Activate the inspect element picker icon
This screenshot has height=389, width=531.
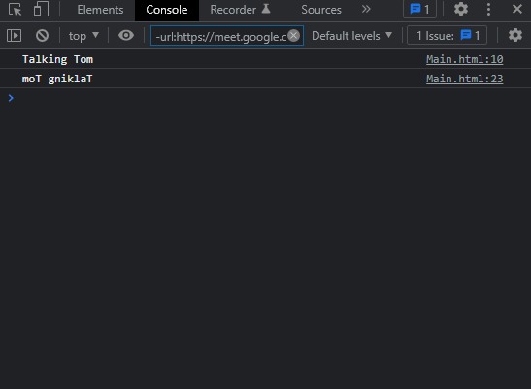(15, 9)
